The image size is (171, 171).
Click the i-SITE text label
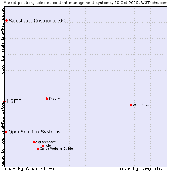(14, 101)
